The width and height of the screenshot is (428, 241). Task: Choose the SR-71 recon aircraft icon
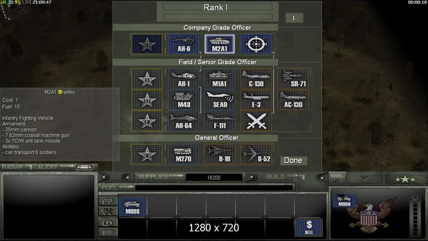[x=293, y=79]
